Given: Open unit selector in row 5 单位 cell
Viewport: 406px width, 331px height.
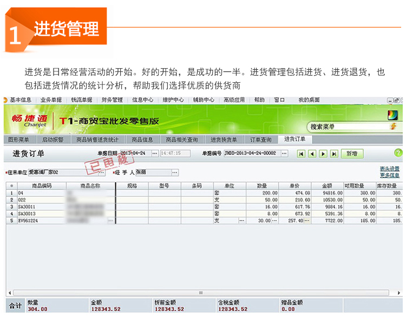Looking at the screenshot, I should tap(241, 221).
